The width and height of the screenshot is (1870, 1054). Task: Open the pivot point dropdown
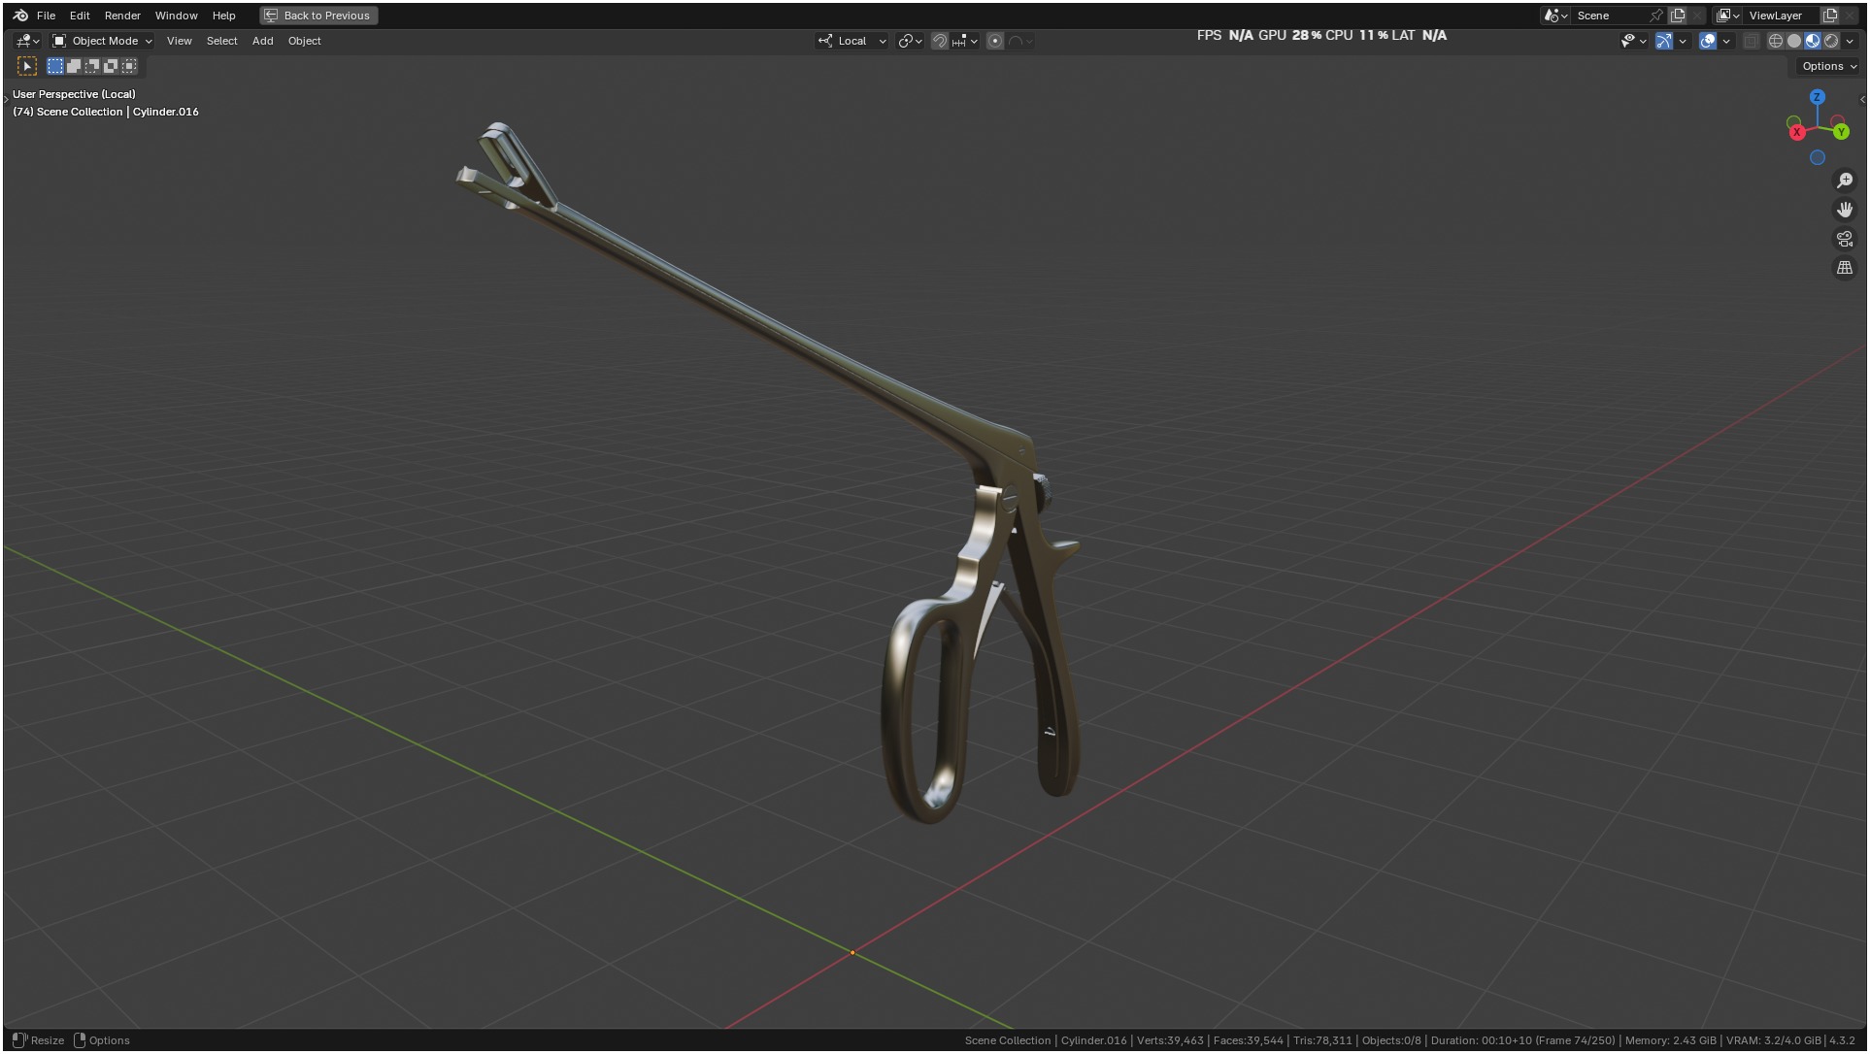click(910, 41)
